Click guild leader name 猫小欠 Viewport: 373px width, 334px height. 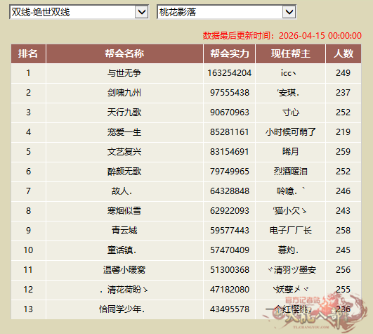coord(289,211)
